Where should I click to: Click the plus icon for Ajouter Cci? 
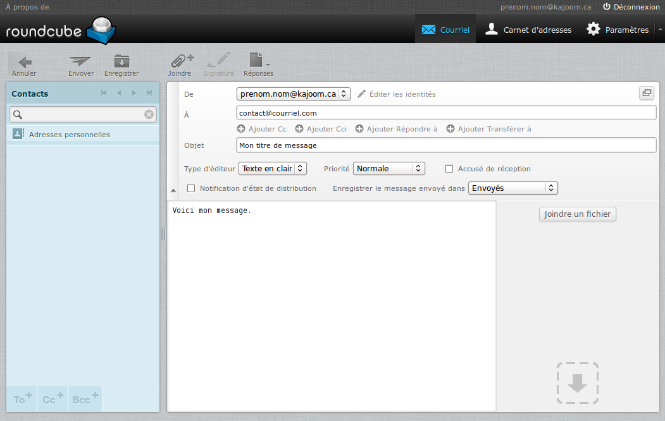pyautogui.click(x=299, y=129)
